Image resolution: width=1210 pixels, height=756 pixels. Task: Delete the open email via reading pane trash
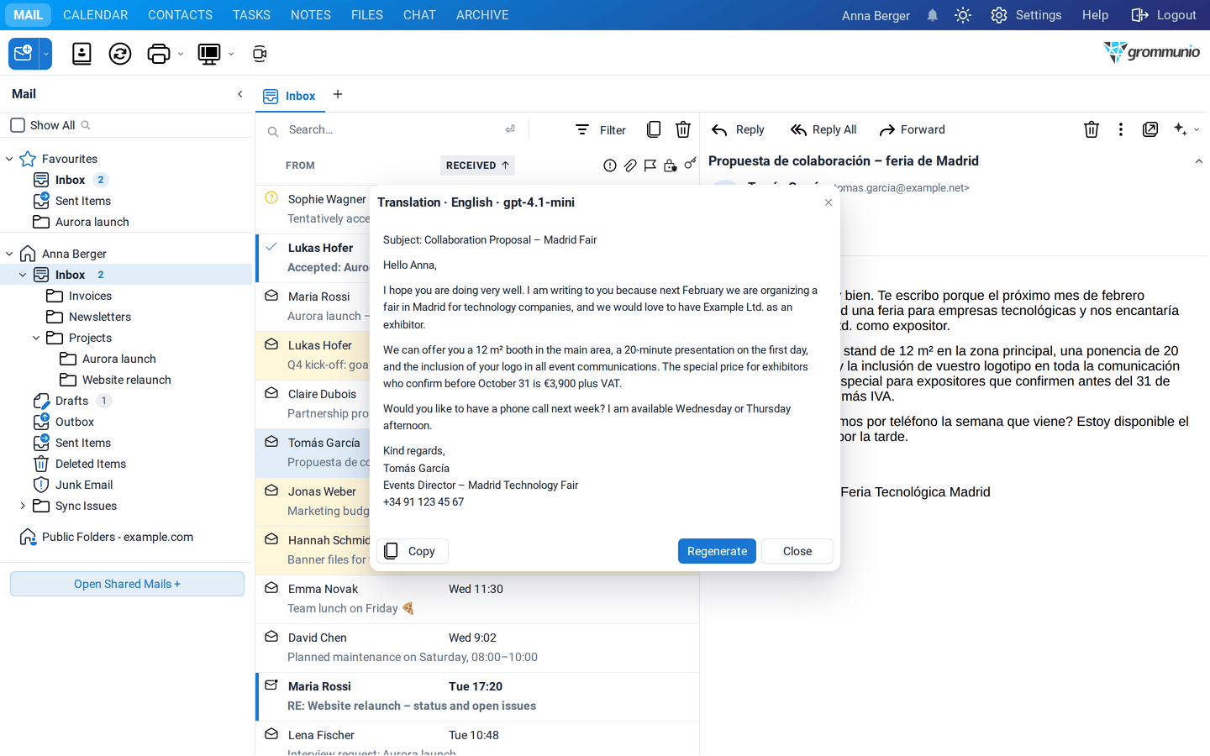[x=1092, y=129]
